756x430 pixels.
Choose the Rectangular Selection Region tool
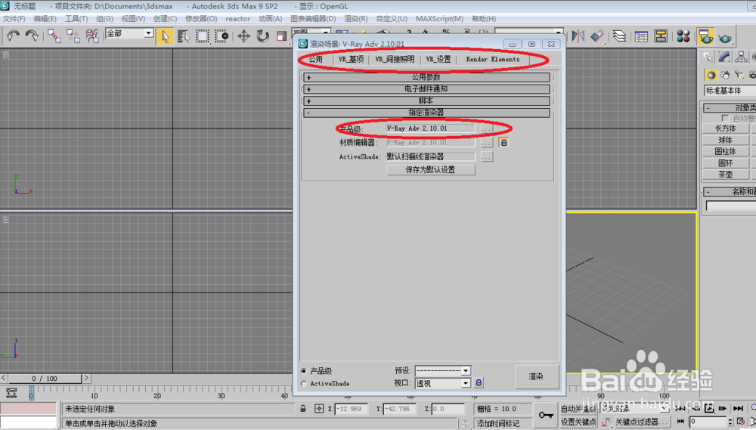pyautogui.click(x=202, y=36)
